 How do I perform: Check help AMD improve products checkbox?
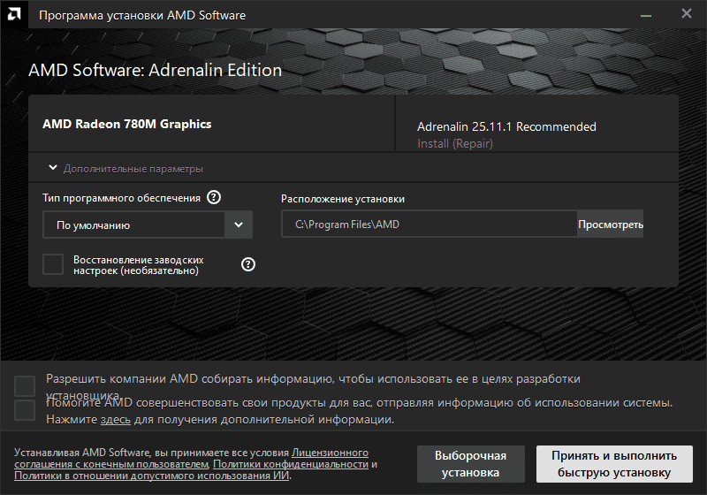[x=25, y=410]
